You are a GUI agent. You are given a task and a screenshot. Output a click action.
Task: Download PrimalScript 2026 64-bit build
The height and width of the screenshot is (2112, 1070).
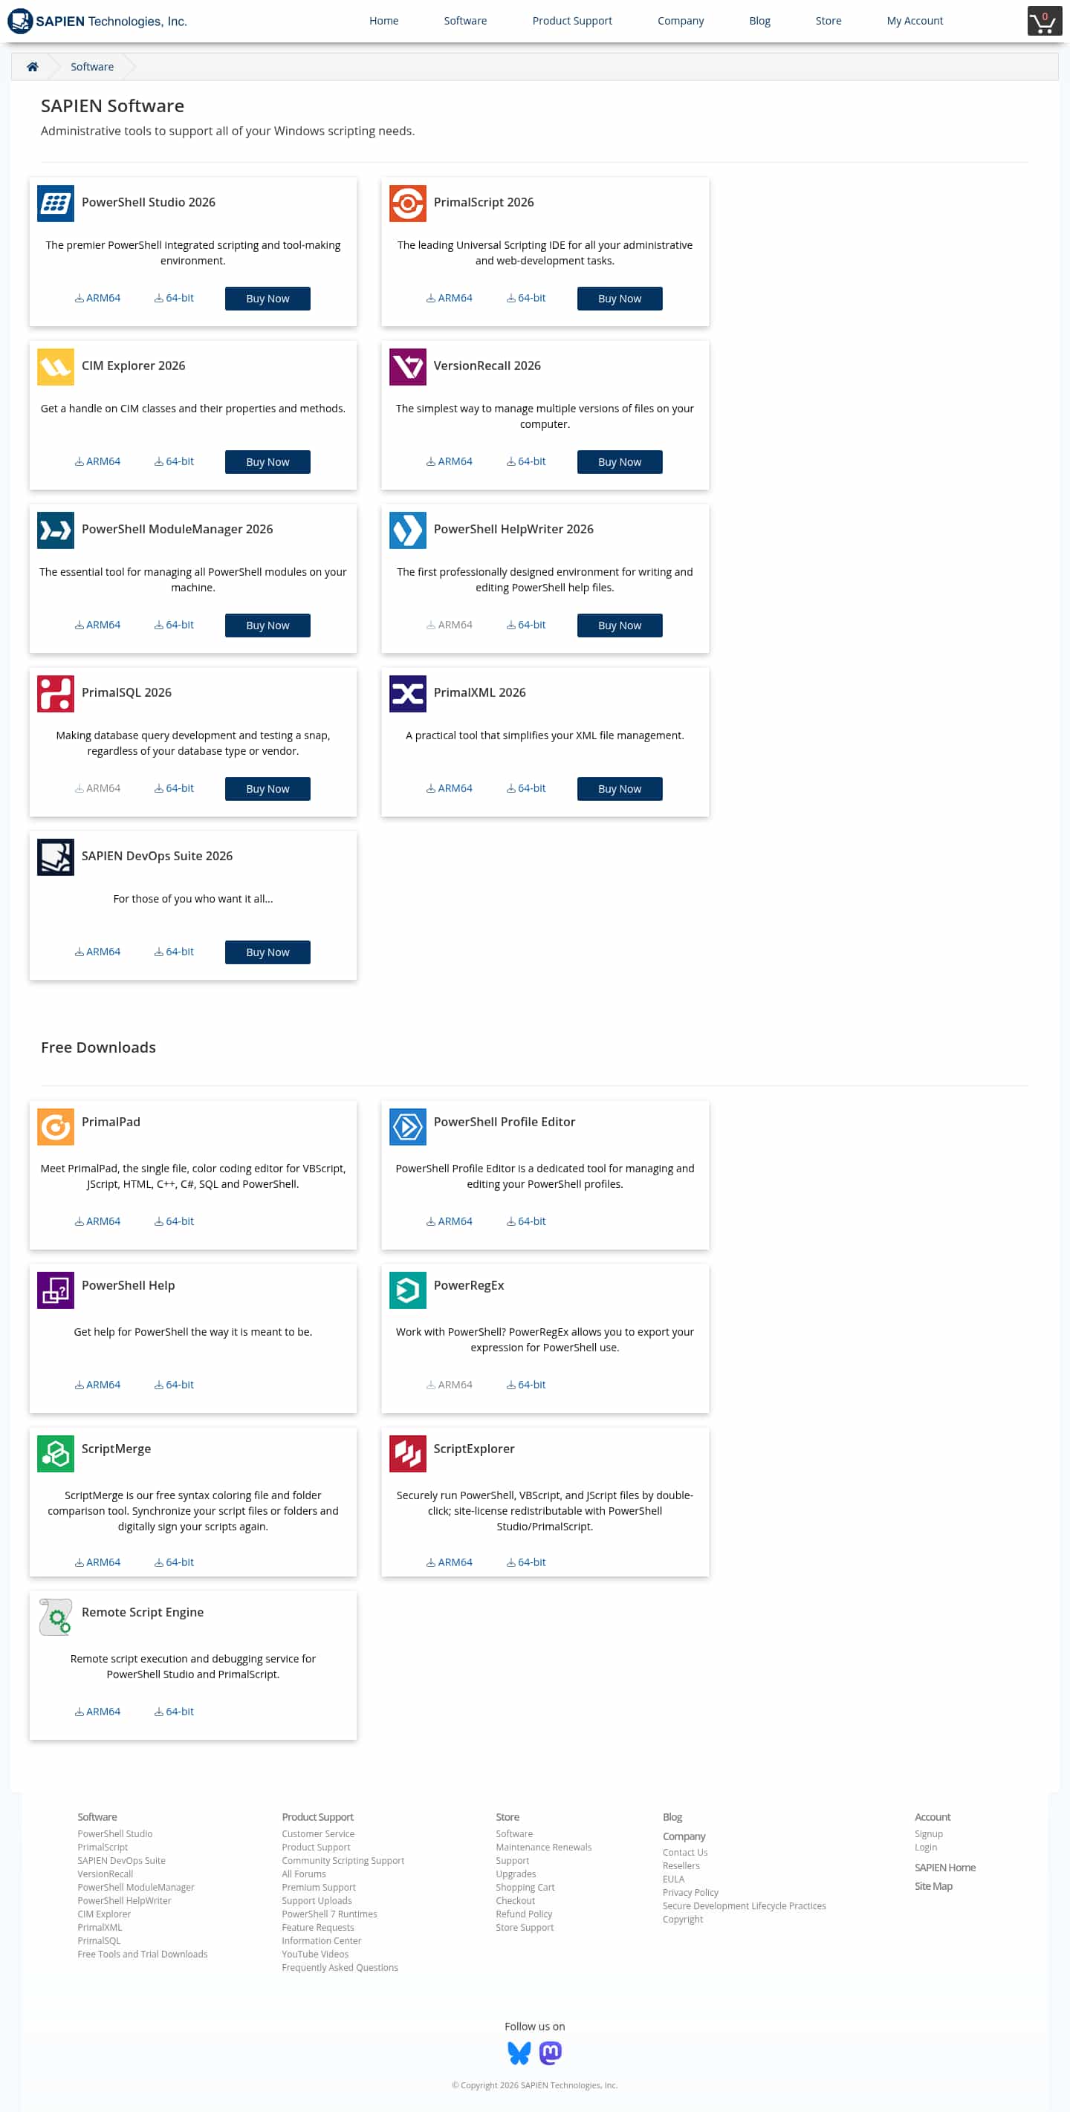click(525, 298)
